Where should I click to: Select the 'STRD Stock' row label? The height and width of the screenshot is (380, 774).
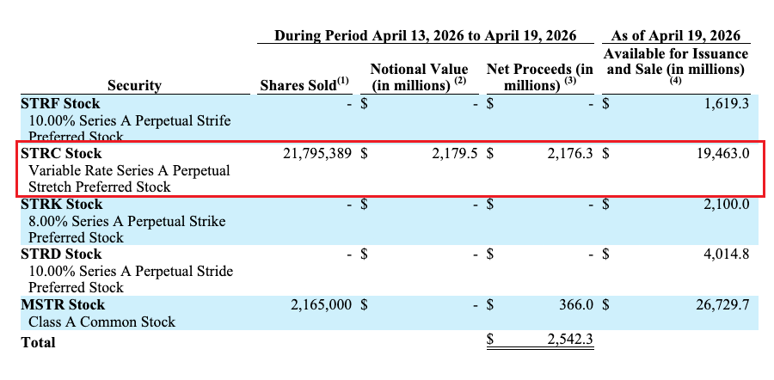[61, 254]
